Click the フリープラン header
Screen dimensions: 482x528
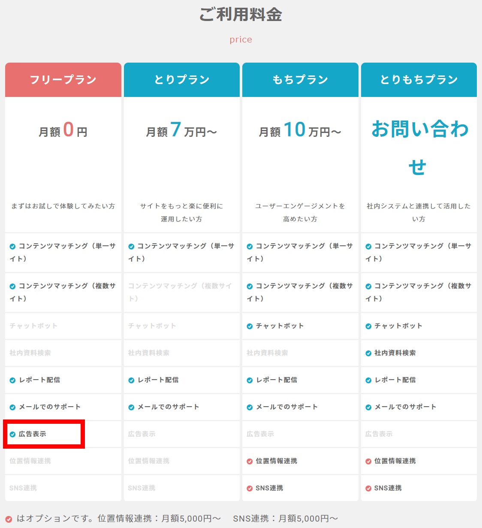point(63,80)
